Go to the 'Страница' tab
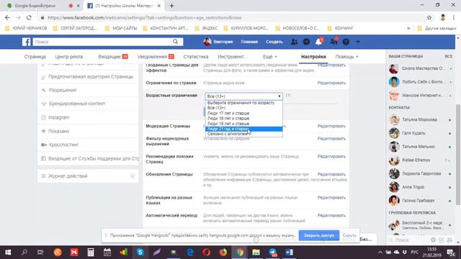The width and height of the screenshot is (461, 259). (x=35, y=57)
